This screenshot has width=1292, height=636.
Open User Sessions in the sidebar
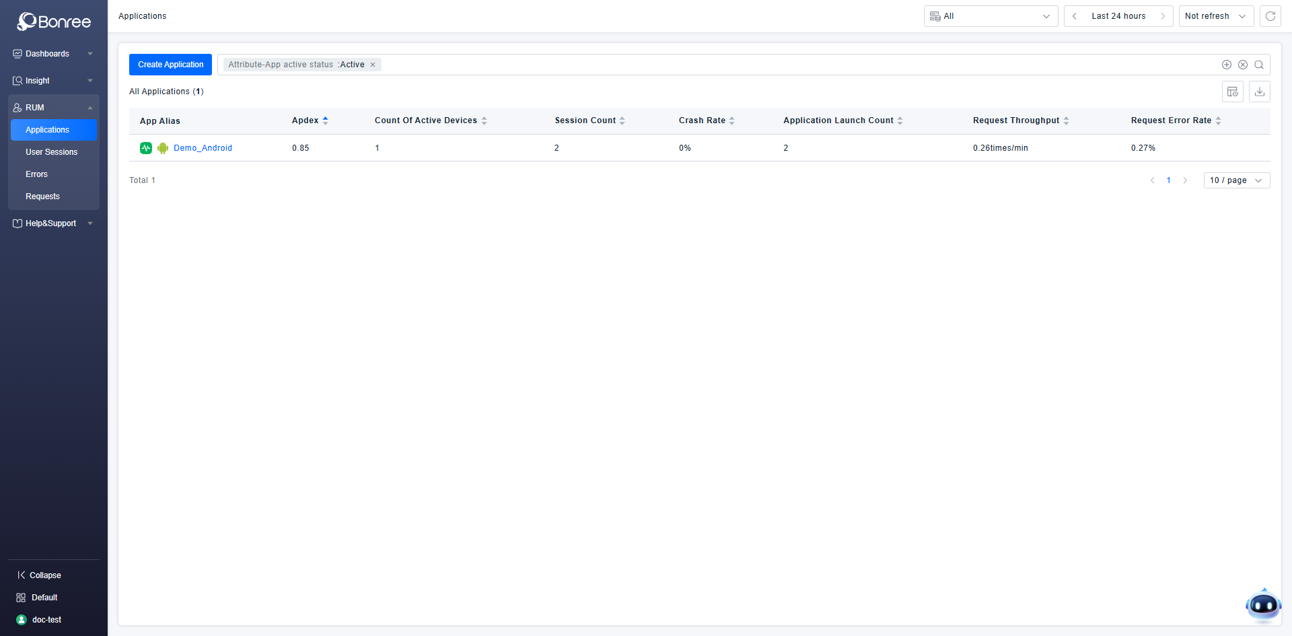point(52,152)
